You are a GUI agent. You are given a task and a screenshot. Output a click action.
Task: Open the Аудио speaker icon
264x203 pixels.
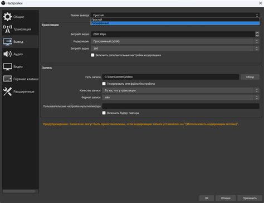[7, 54]
